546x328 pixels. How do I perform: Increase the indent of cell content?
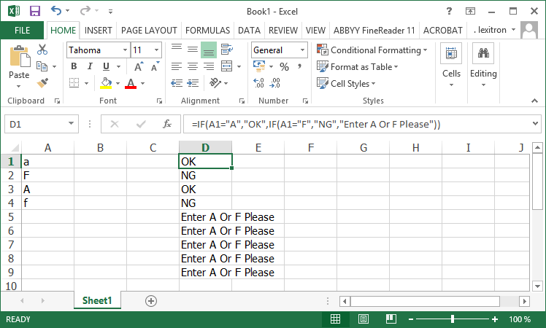pos(193,83)
